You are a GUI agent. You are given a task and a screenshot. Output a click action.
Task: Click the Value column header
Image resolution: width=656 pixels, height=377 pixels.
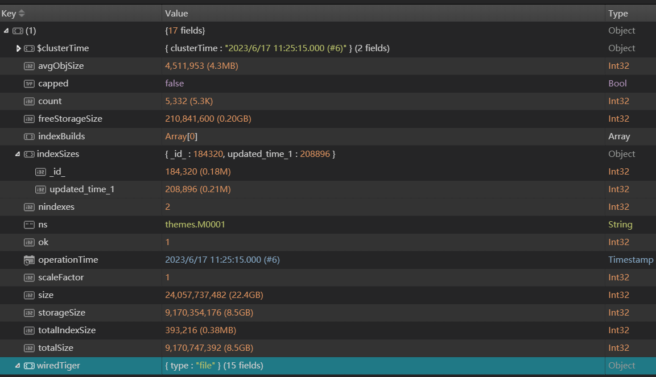click(176, 13)
